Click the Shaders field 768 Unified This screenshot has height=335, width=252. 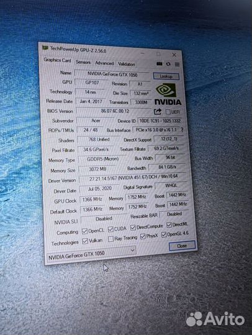(x=99, y=140)
